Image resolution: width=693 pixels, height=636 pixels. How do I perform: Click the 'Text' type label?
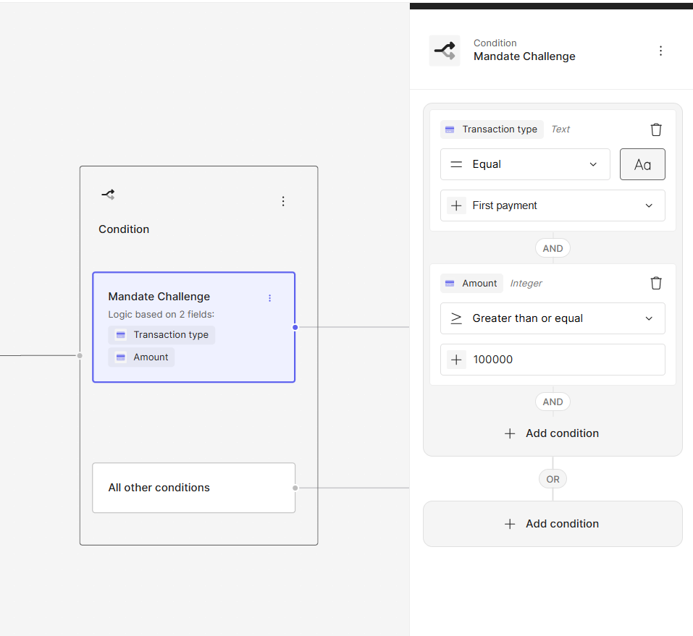[x=560, y=130]
